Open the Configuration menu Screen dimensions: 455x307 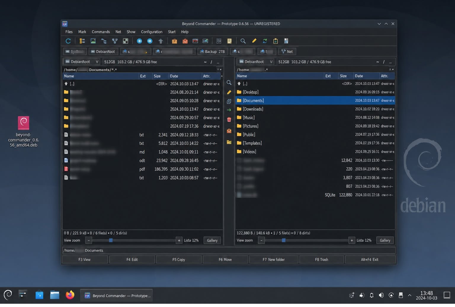point(152,32)
